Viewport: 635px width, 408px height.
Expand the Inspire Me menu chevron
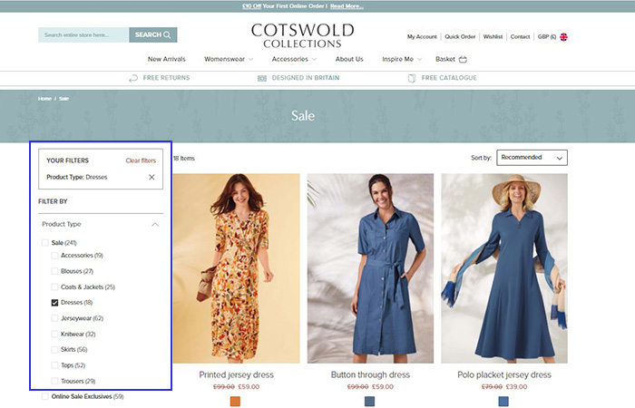[x=419, y=60]
